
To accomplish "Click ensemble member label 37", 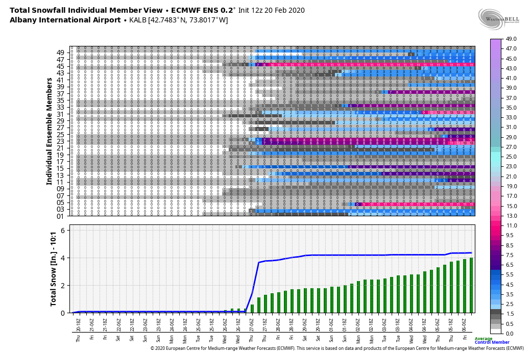I will click(61, 94).
